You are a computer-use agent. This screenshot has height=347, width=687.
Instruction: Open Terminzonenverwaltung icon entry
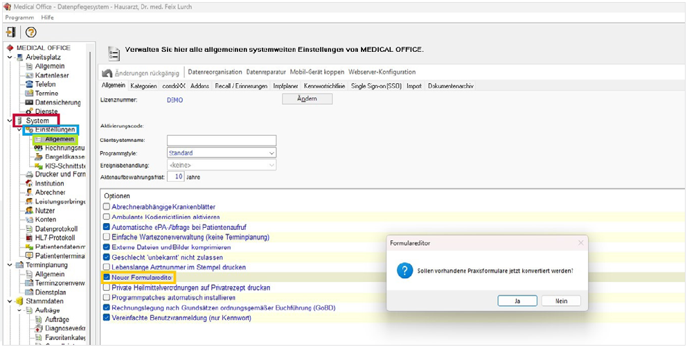point(29,283)
